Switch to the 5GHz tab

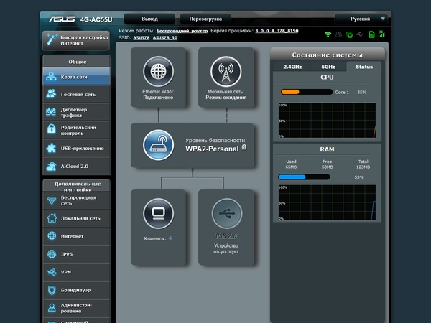(328, 67)
